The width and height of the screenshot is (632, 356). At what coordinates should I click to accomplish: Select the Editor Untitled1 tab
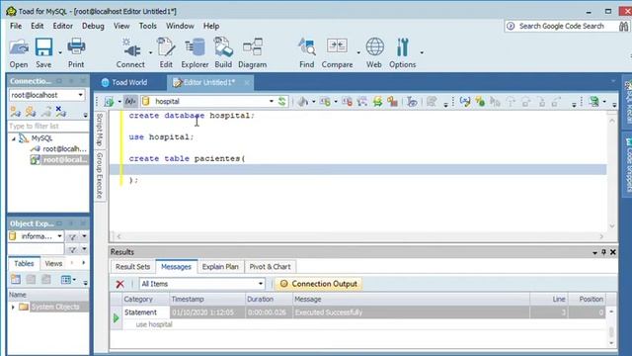(209, 82)
